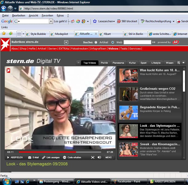Click the stern.de Suche input field
This screenshot has width=188, height=185.
[137, 42]
